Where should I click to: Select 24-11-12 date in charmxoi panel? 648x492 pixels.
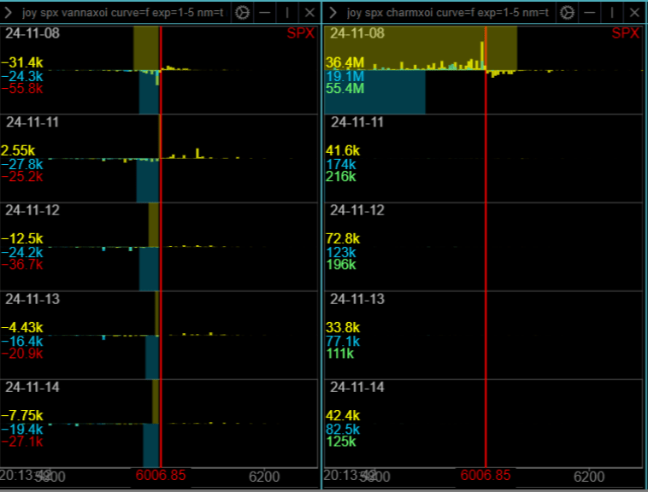point(357,210)
